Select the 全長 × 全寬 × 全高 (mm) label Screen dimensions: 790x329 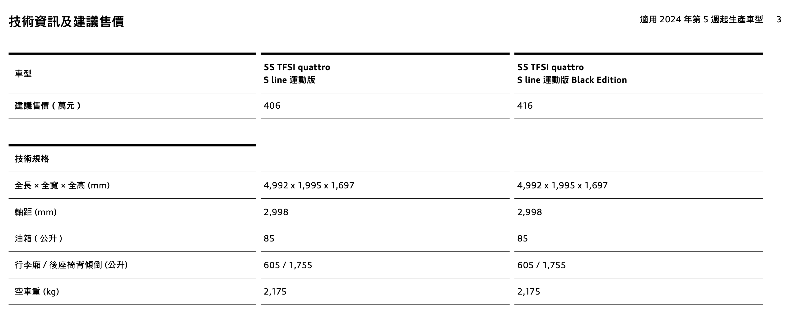[62, 186]
